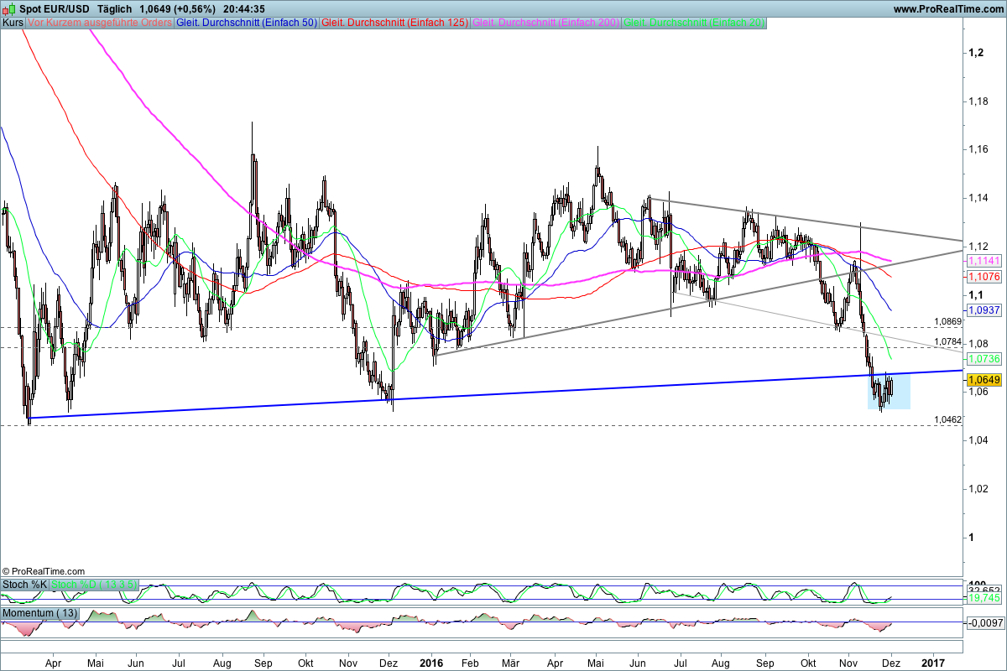Click the 1,16 price axis label

978,149
